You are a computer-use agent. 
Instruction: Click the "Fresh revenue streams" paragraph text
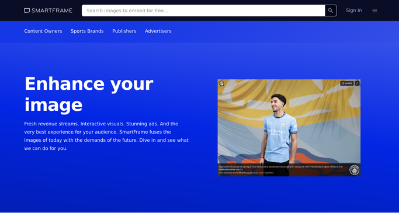pyautogui.click(x=106, y=136)
